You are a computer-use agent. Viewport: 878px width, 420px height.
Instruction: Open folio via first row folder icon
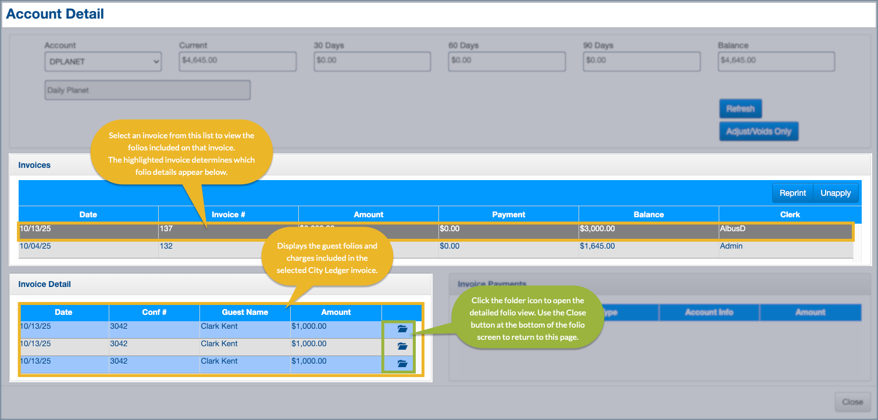tap(402, 329)
